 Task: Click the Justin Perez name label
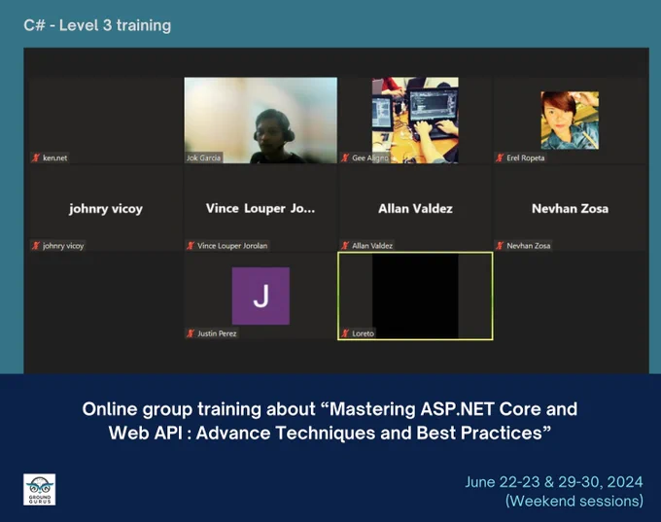(x=217, y=333)
